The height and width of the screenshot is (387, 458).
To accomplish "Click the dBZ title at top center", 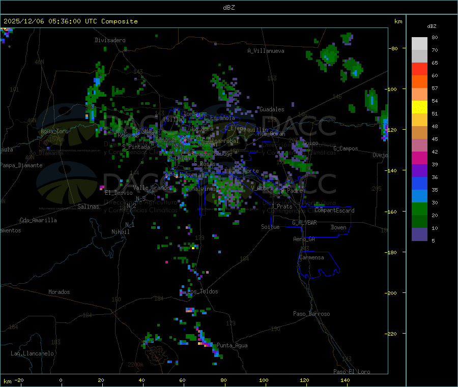I will 228,8.
